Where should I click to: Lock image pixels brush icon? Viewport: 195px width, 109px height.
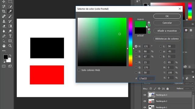pos(155,88)
